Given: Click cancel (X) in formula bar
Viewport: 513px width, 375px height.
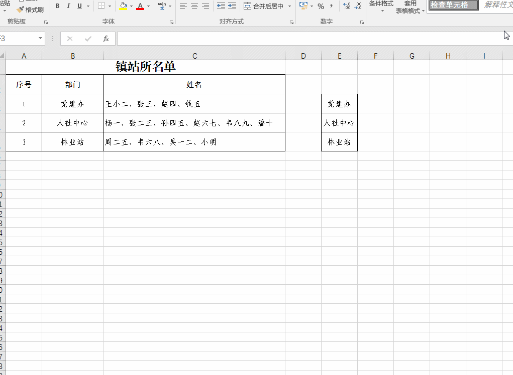Looking at the screenshot, I should [x=70, y=39].
